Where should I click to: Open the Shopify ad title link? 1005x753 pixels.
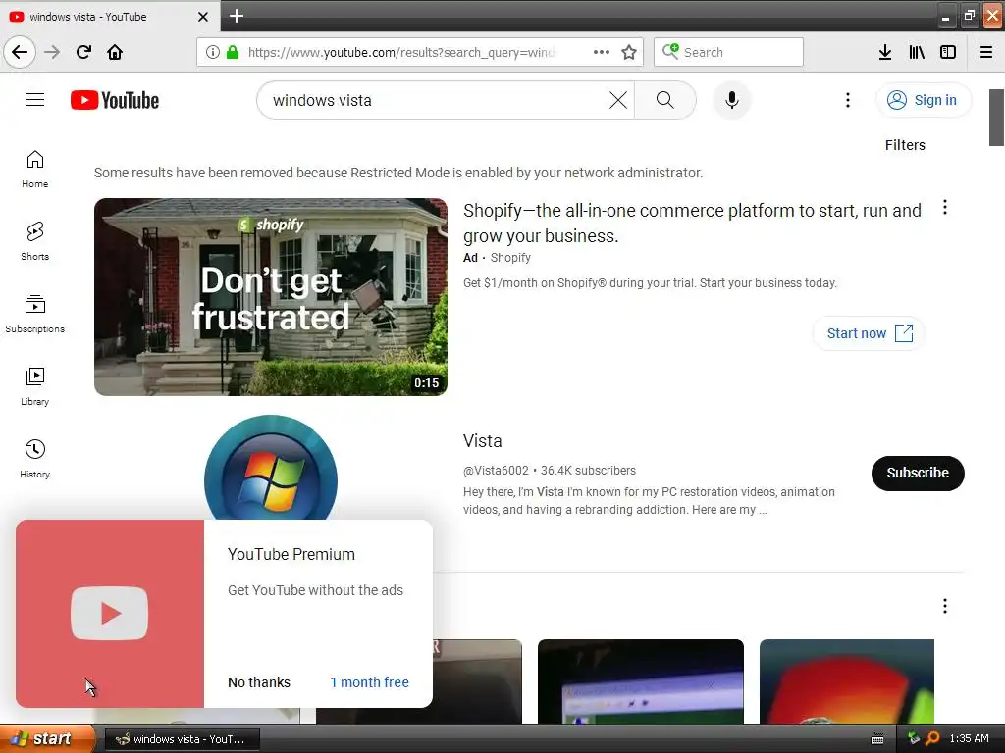point(692,223)
